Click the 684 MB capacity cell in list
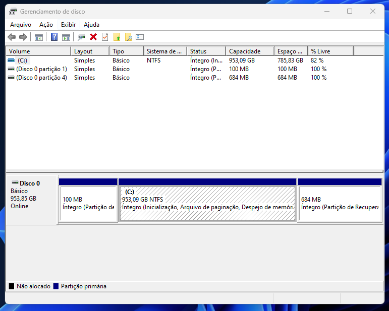Screen dimensions: 389x311 [x=239, y=78]
